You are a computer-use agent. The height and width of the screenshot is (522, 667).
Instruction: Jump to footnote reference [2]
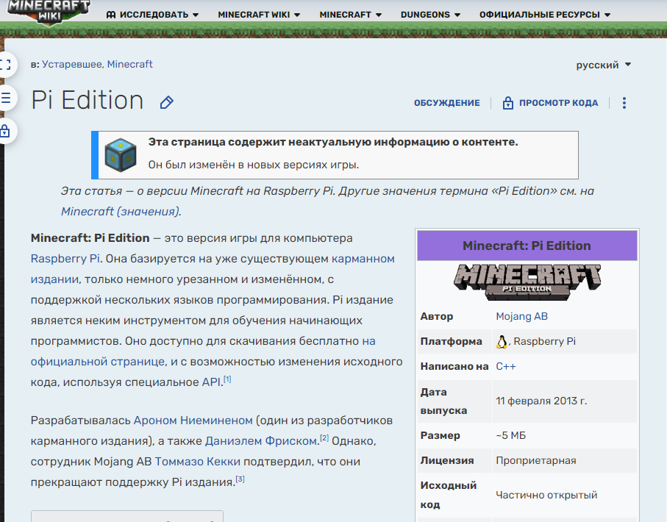(x=324, y=437)
